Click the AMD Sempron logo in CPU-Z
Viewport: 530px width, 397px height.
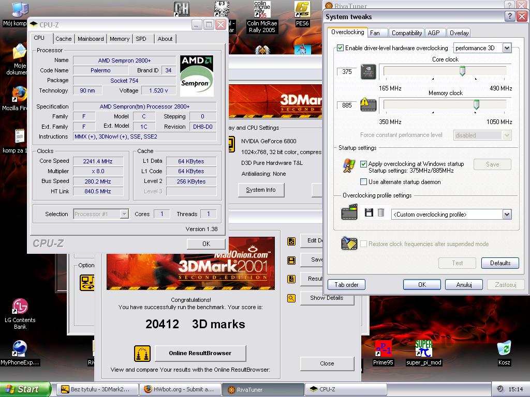[196, 77]
